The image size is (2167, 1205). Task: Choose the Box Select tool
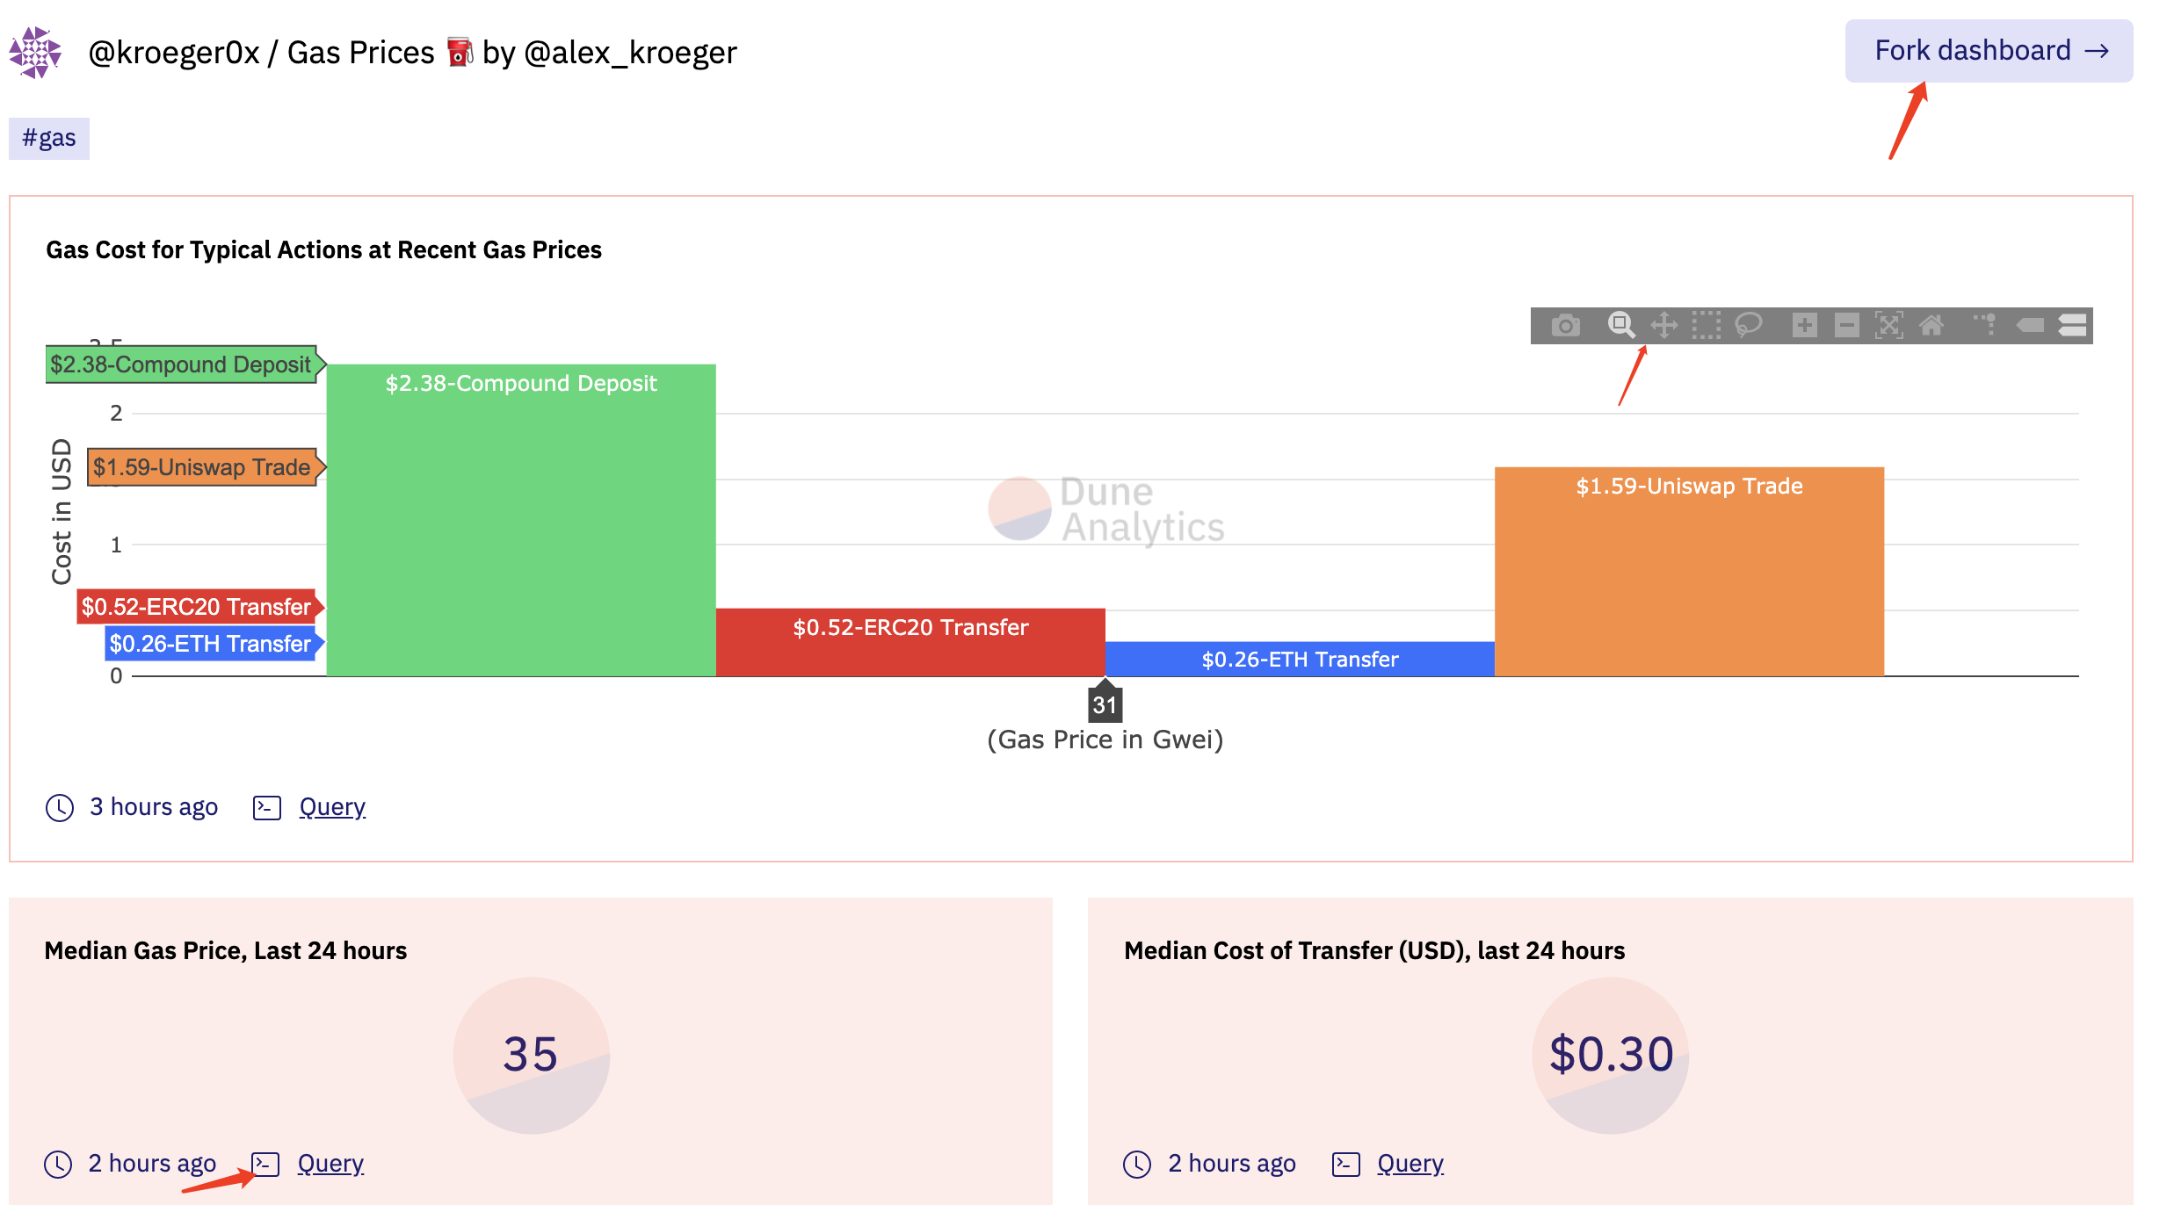[1706, 326]
